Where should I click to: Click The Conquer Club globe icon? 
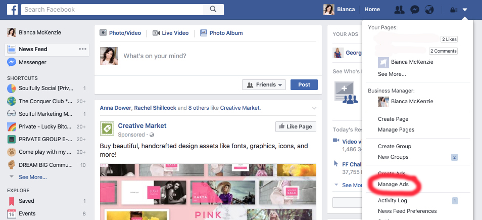click(12, 101)
